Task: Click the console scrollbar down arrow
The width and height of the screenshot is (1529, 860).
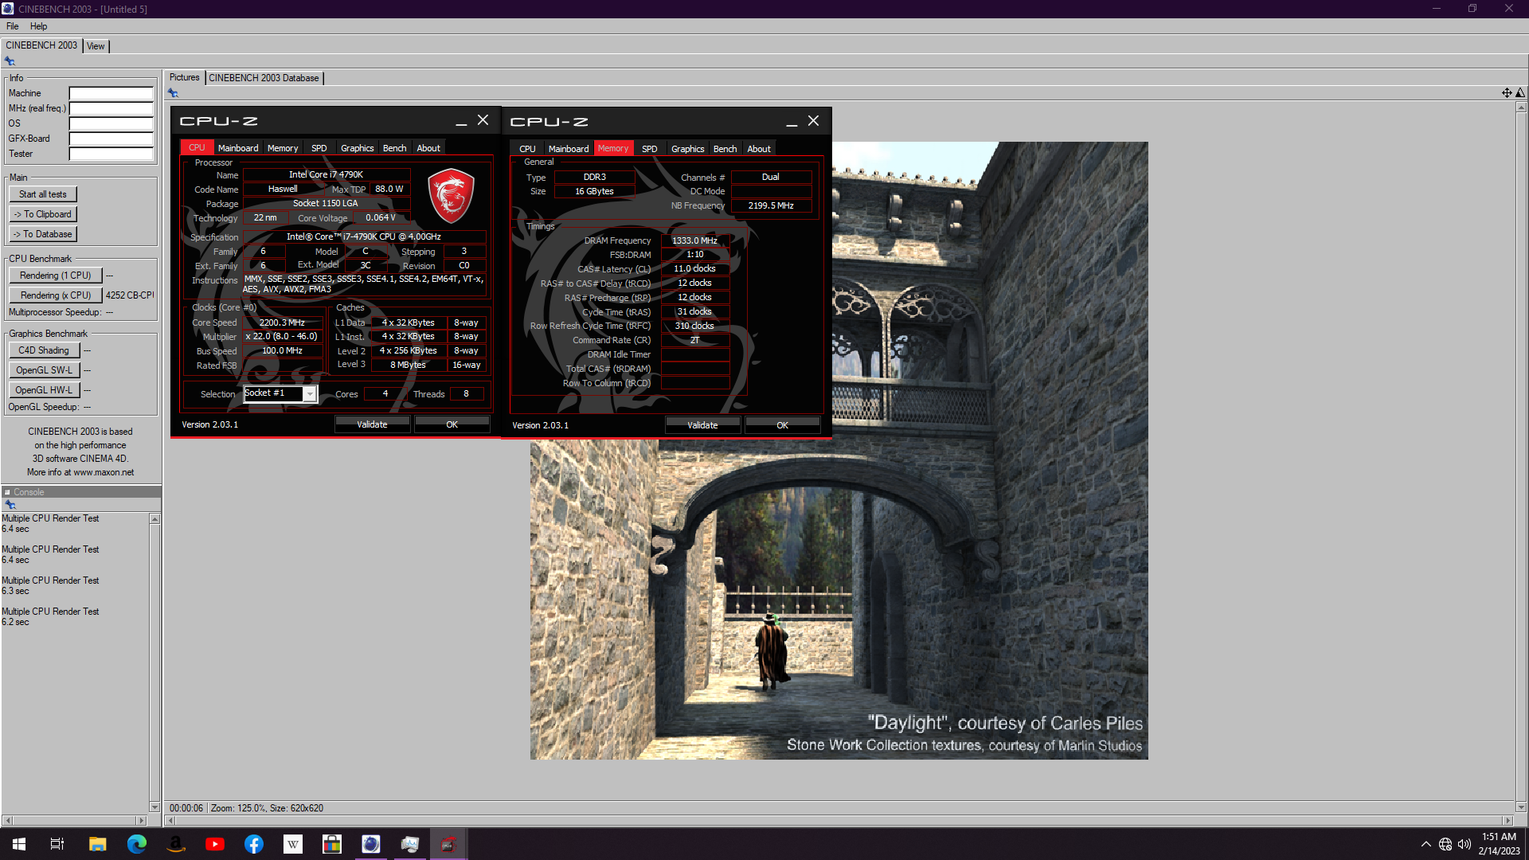Action: coord(154,807)
